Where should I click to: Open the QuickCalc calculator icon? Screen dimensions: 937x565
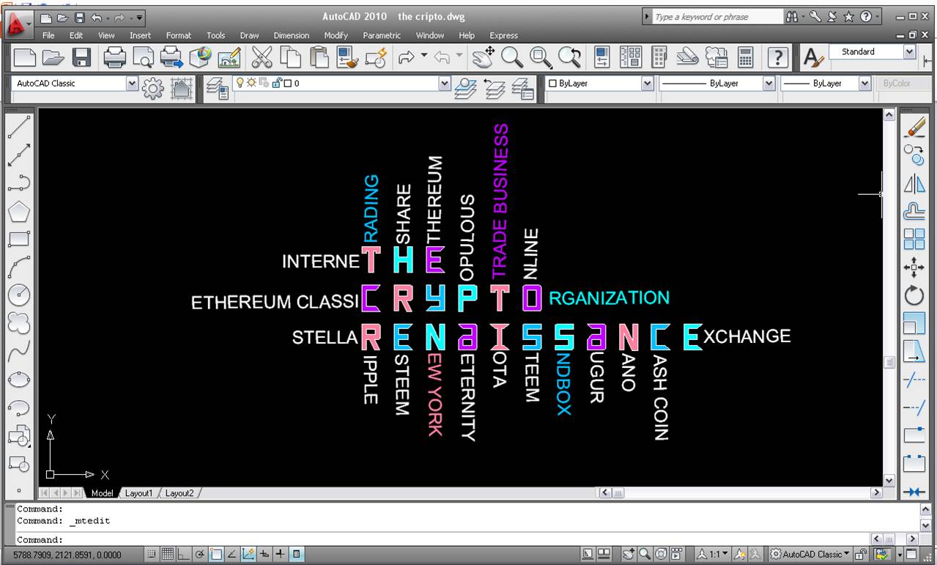pyautogui.click(x=746, y=57)
